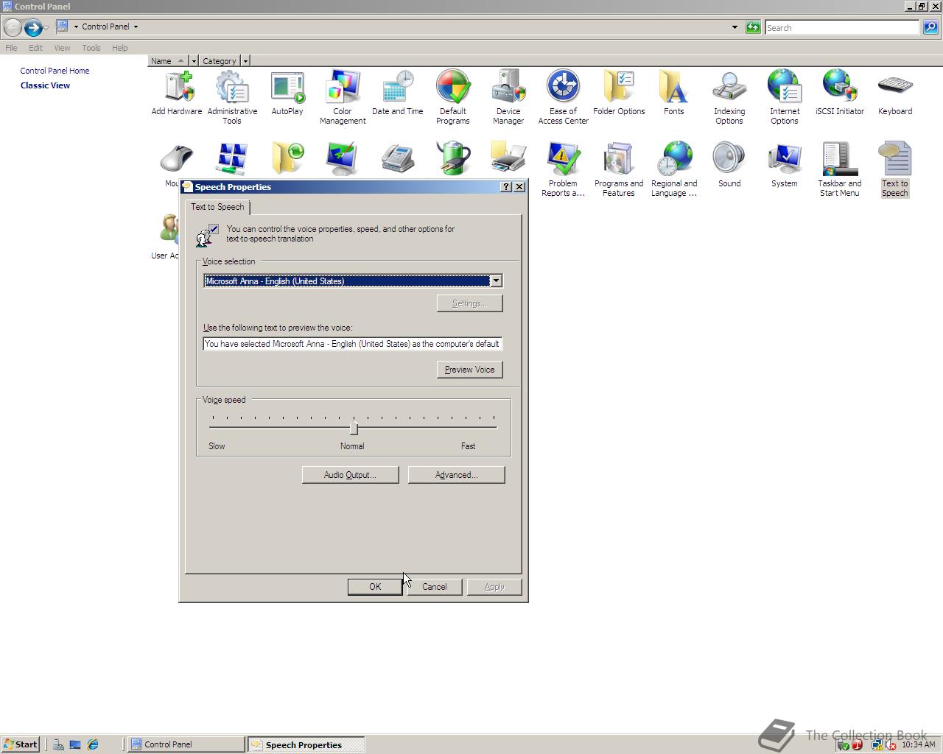Open Personalization monitor icon

point(343,159)
